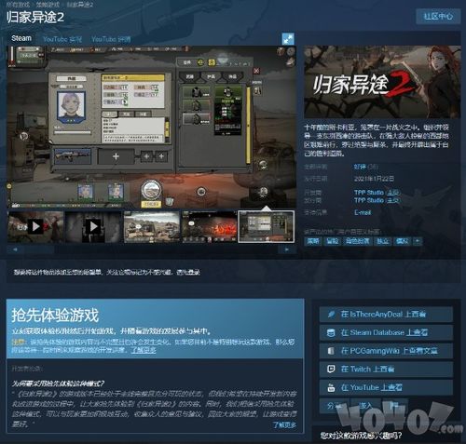View on Steam Database link
Viewport: 466px width, 444px height.
click(x=386, y=332)
